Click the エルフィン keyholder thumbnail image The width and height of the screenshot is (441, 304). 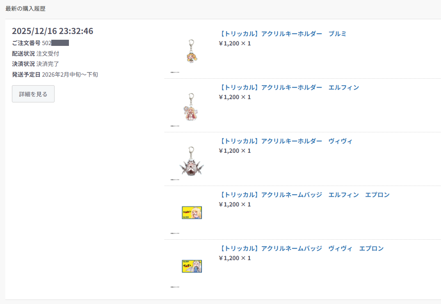(191, 107)
